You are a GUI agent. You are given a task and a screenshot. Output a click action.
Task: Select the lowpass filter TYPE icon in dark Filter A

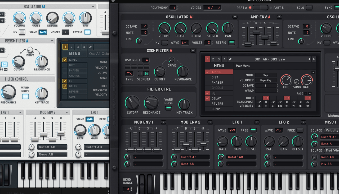(x=129, y=74)
